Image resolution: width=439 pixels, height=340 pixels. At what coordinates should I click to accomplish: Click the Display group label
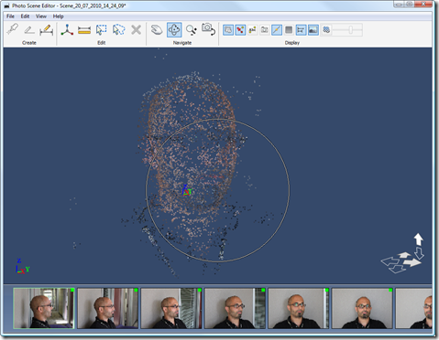(x=291, y=43)
